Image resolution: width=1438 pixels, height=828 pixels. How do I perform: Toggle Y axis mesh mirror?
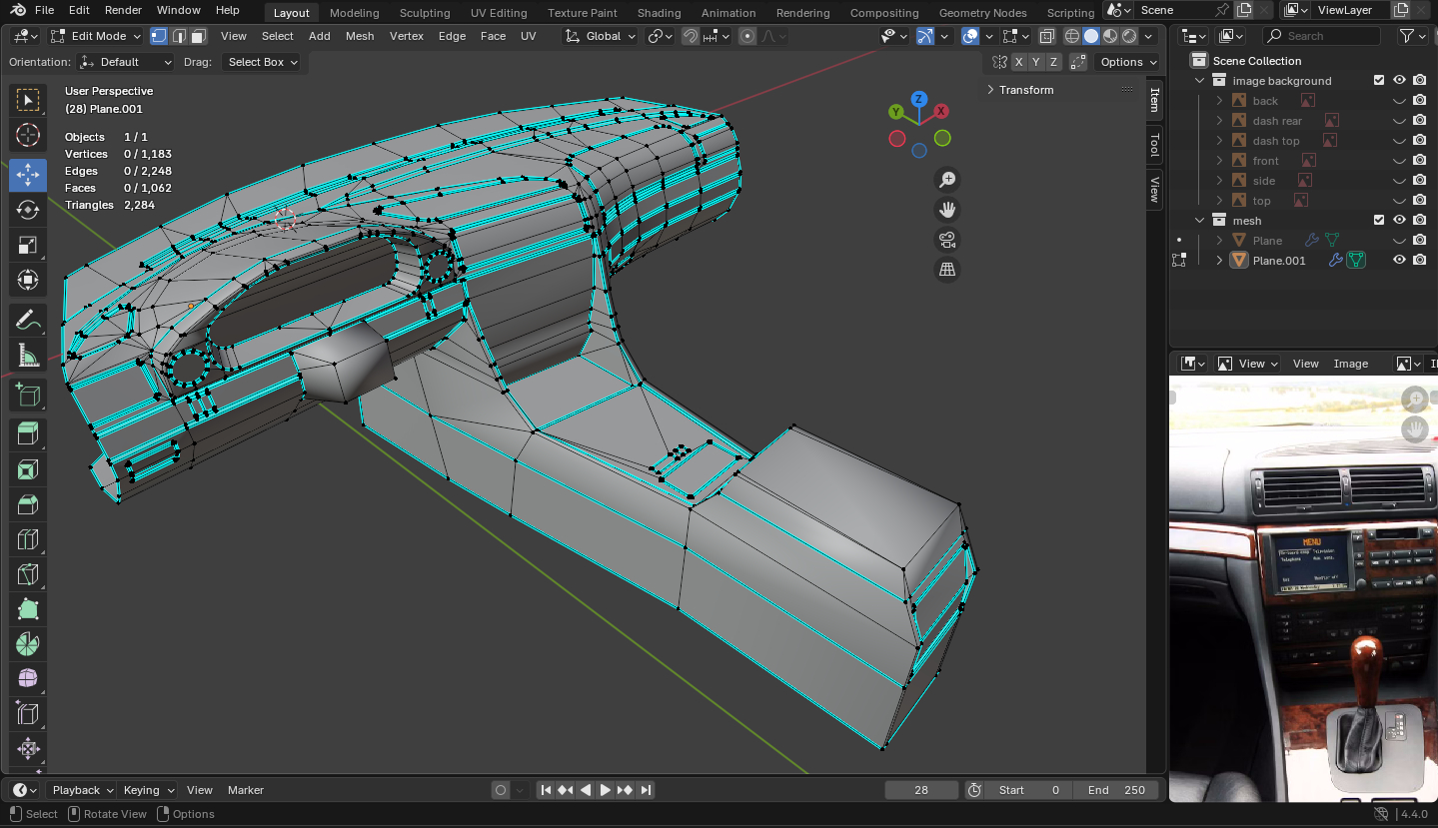[x=1035, y=62]
